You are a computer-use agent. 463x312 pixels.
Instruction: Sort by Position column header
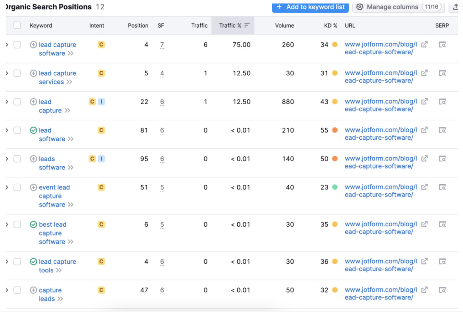click(138, 25)
